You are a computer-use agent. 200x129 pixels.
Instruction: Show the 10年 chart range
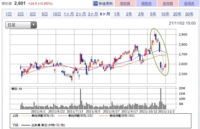click(x=165, y=14)
